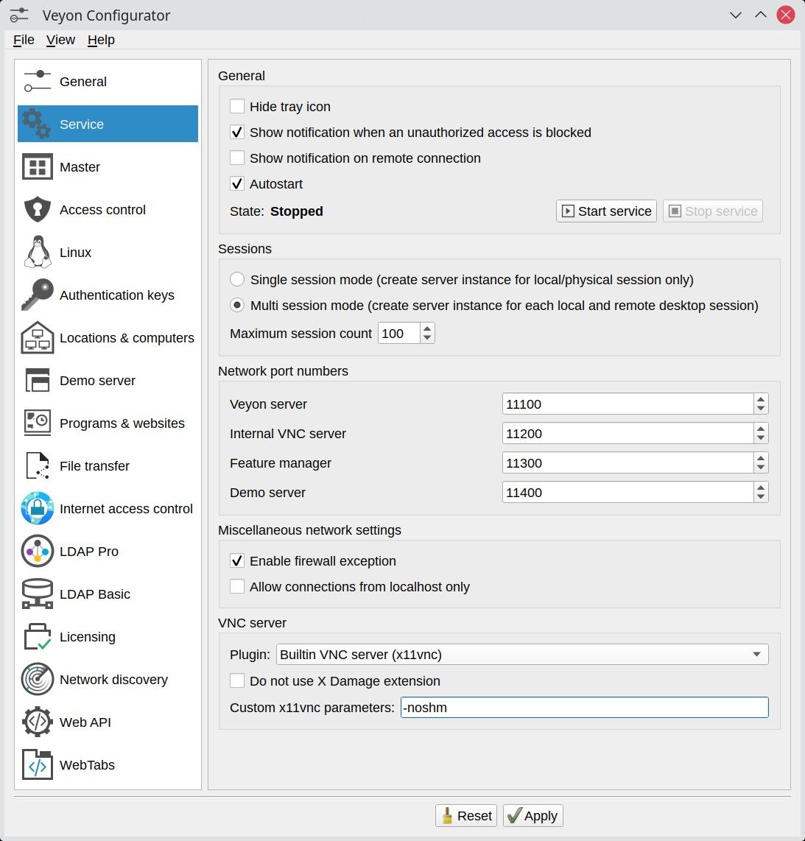
Task: Select the Service gears icon
Action: pos(37,124)
